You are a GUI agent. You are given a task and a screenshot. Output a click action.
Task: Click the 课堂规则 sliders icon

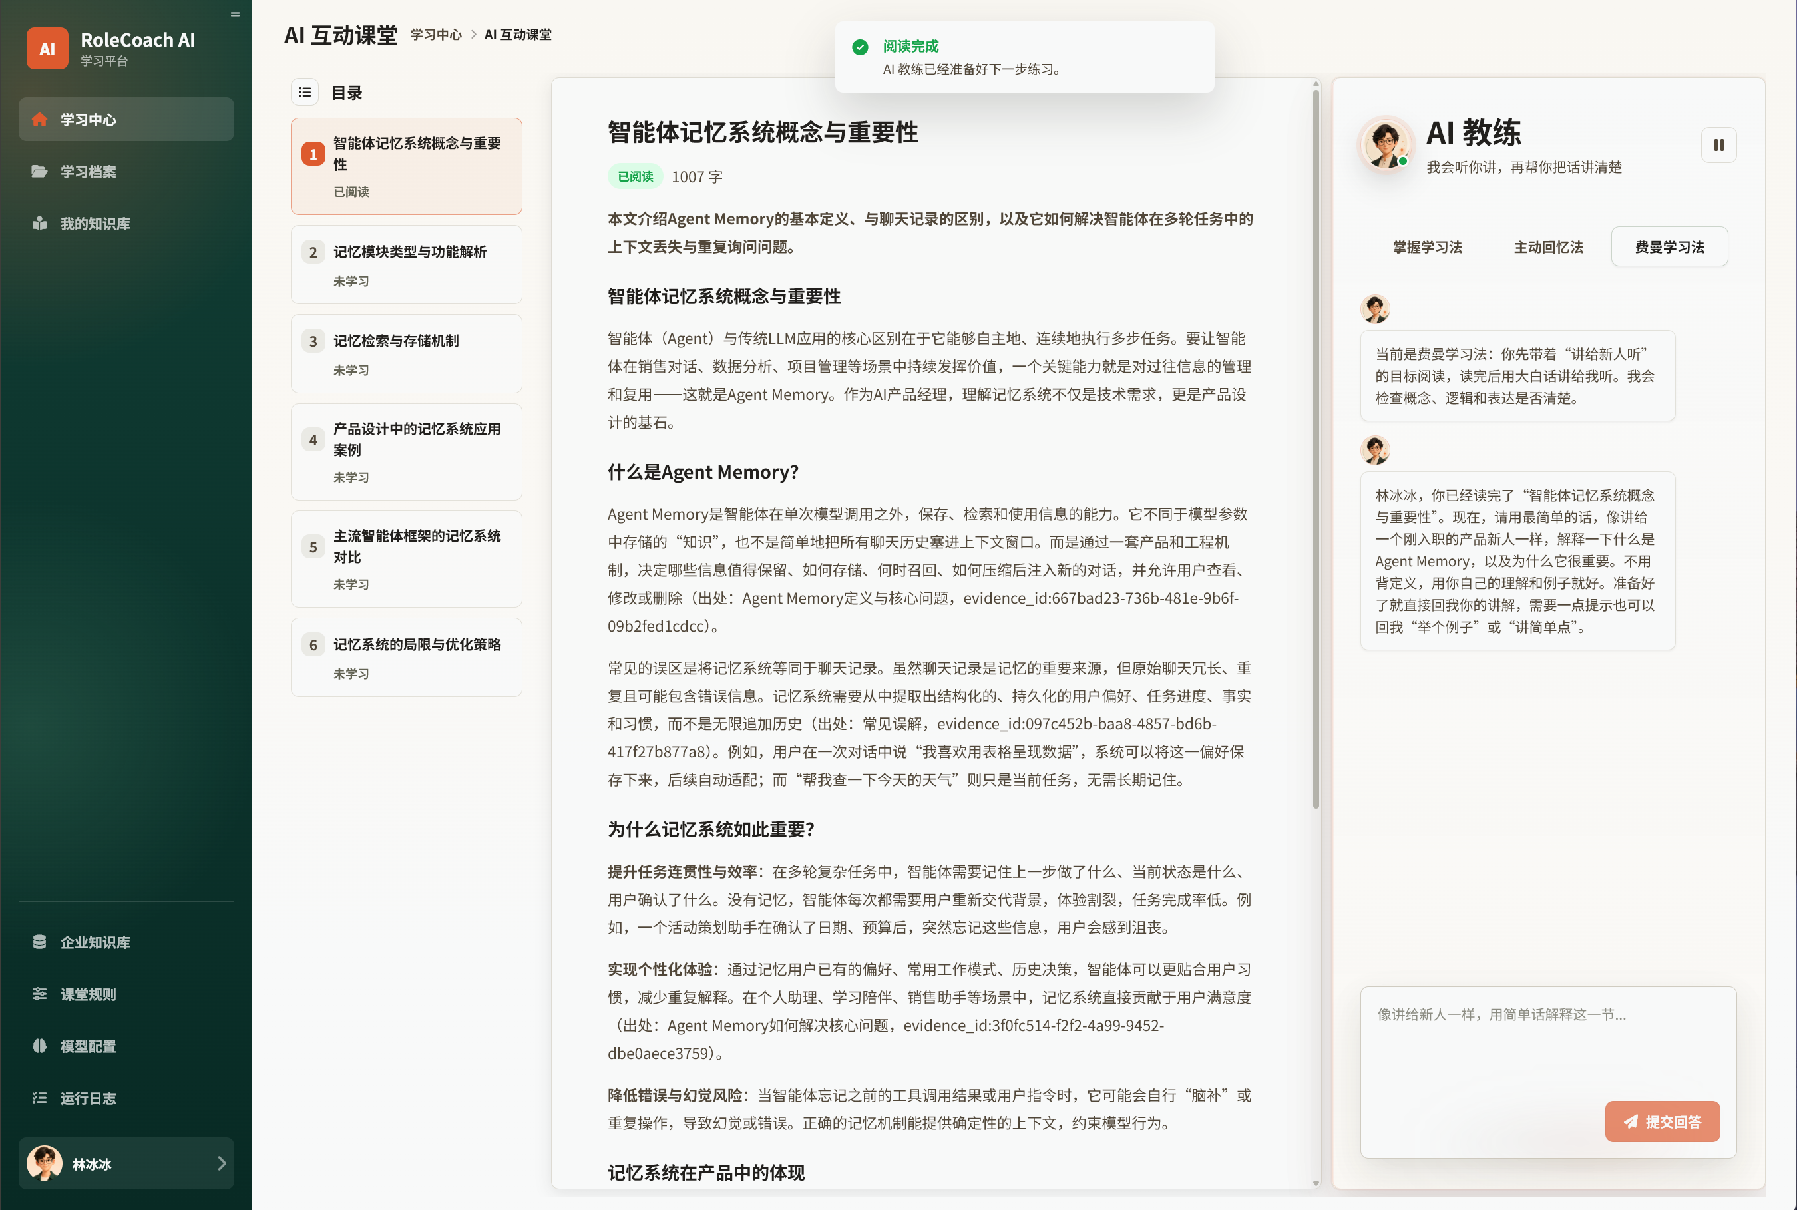point(39,994)
